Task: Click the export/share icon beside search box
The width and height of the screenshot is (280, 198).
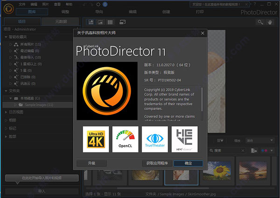Action: pyautogui.click(x=254, y=150)
